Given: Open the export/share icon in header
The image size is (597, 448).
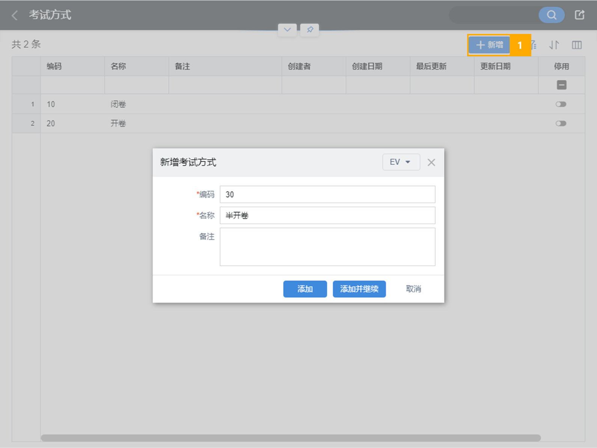Looking at the screenshot, I should (579, 15).
